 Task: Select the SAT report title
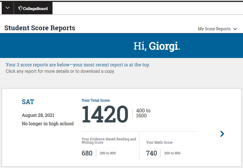(x=28, y=102)
